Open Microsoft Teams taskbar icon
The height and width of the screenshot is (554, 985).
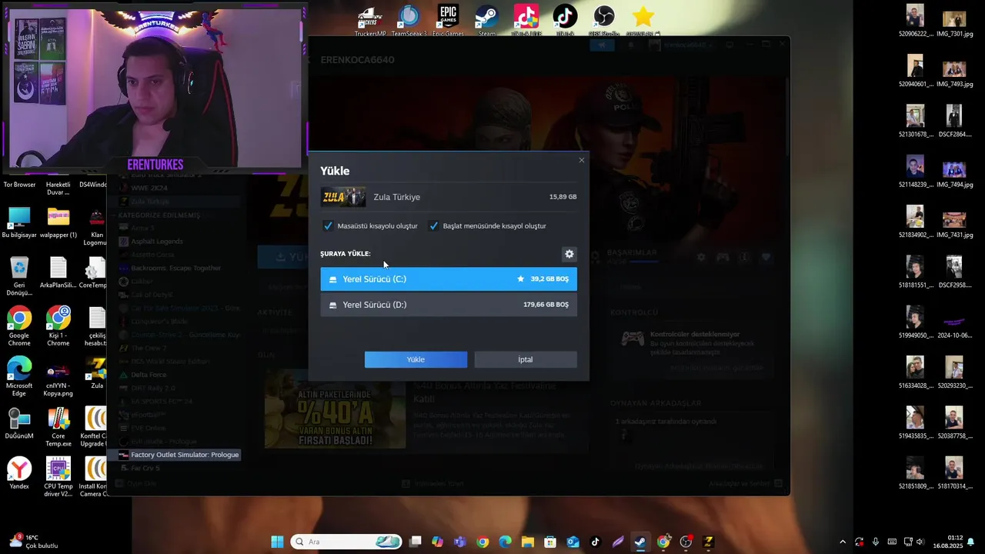click(x=460, y=542)
